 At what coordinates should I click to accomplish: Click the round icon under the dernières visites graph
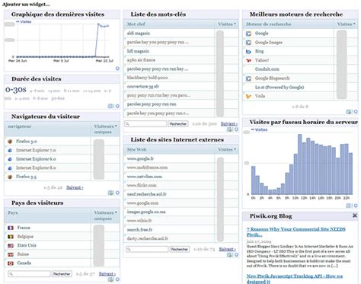point(117,69)
